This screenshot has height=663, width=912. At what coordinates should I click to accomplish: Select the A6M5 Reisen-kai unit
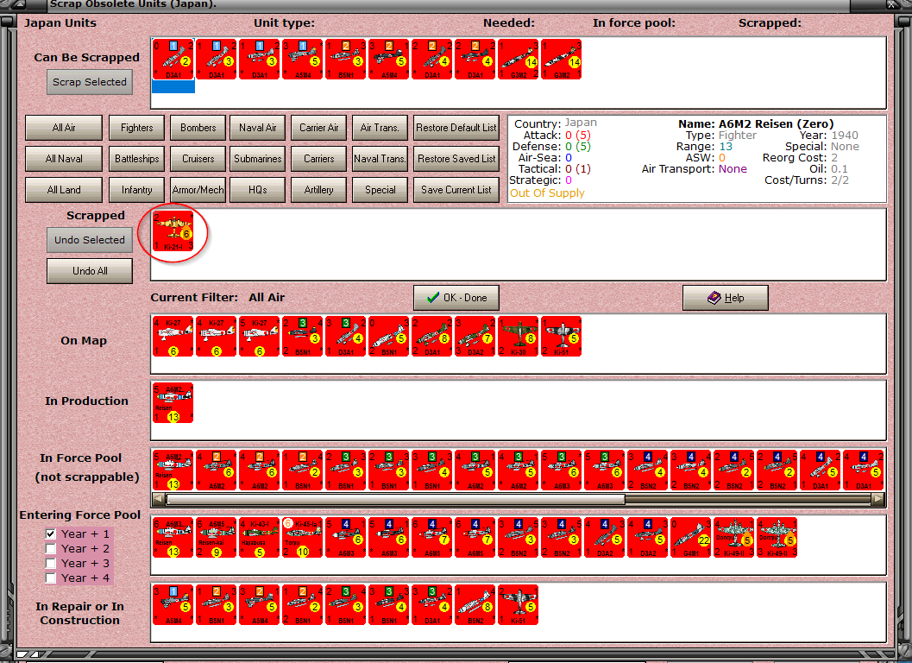pyautogui.click(x=217, y=537)
